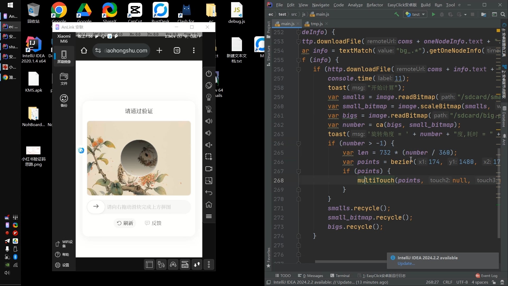The height and width of the screenshot is (286, 508).
Task: Open the Event Log in status bar
Action: click(x=486, y=276)
